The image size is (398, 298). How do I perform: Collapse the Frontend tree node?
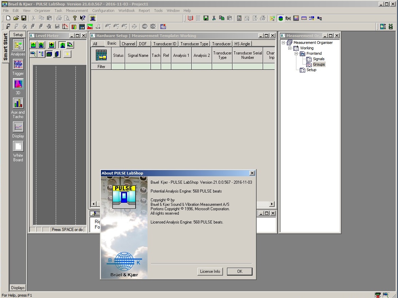tap(296, 54)
